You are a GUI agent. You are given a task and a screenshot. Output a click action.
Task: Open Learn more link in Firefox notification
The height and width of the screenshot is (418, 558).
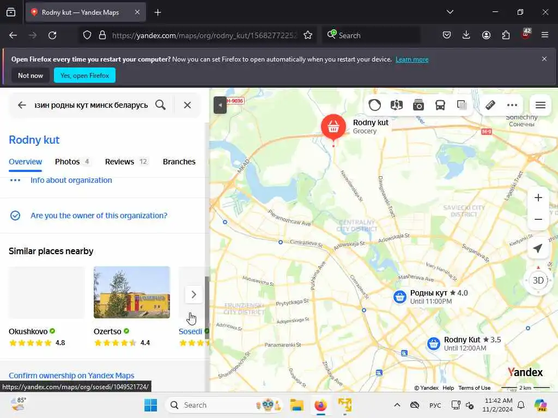[x=412, y=59]
